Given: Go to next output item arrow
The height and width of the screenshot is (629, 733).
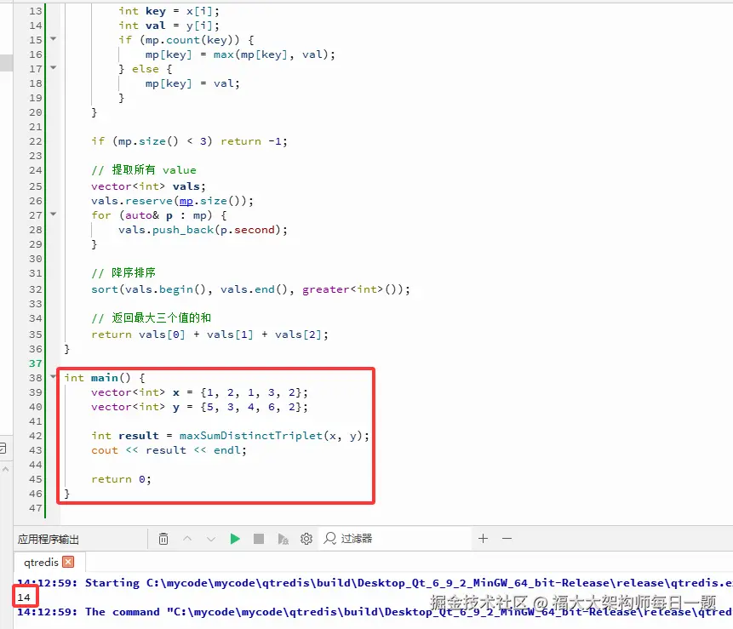Looking at the screenshot, I should (x=211, y=540).
